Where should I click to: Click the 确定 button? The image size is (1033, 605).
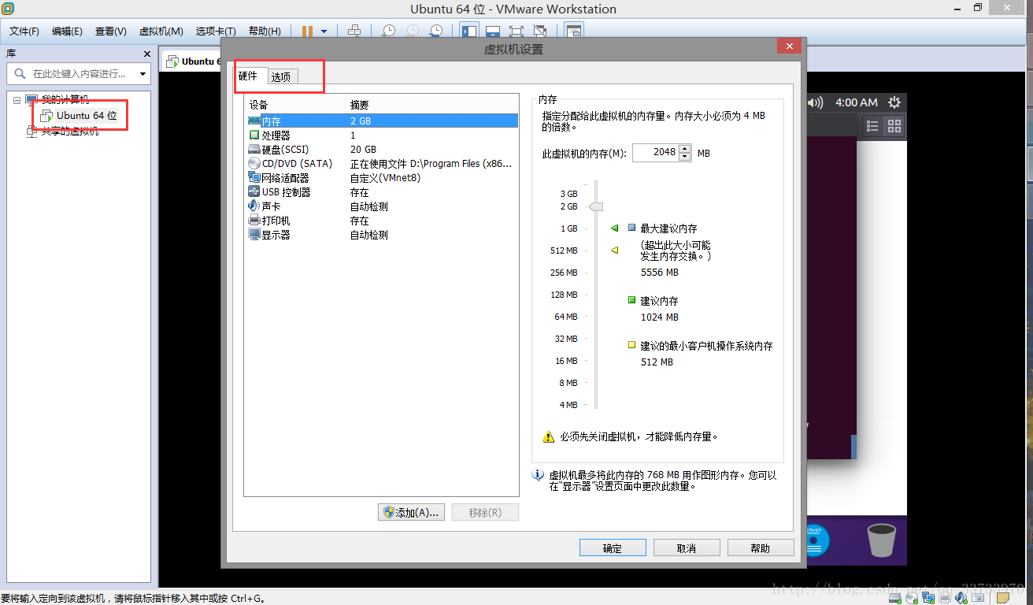click(613, 548)
